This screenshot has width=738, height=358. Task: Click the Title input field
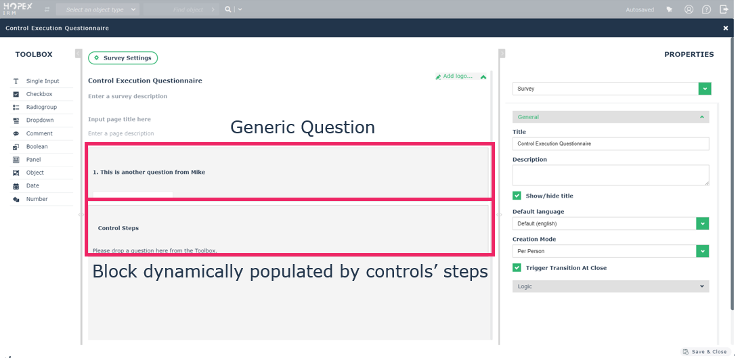pos(611,144)
